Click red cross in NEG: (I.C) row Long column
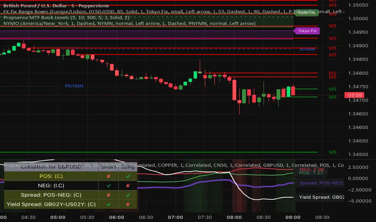 [128, 186]
